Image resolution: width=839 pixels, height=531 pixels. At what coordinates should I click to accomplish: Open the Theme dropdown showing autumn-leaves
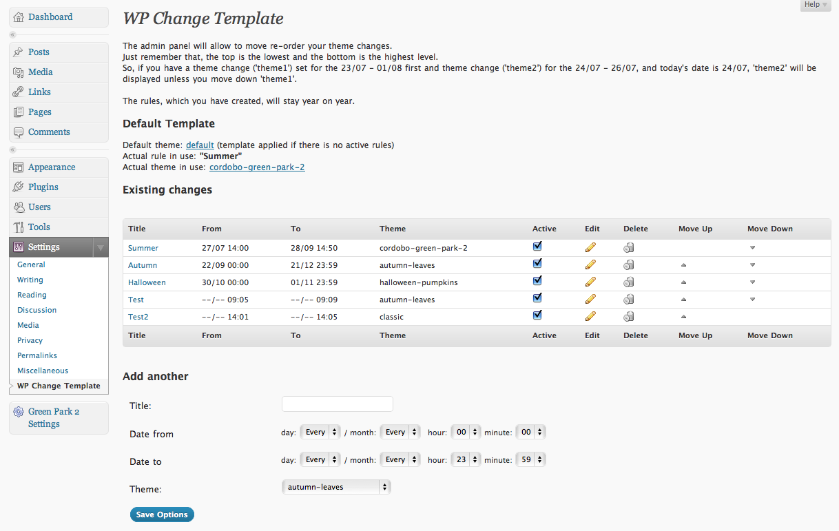(x=336, y=487)
